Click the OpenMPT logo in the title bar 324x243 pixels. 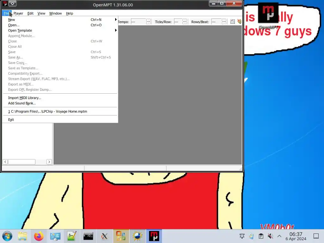(x=5, y=3)
